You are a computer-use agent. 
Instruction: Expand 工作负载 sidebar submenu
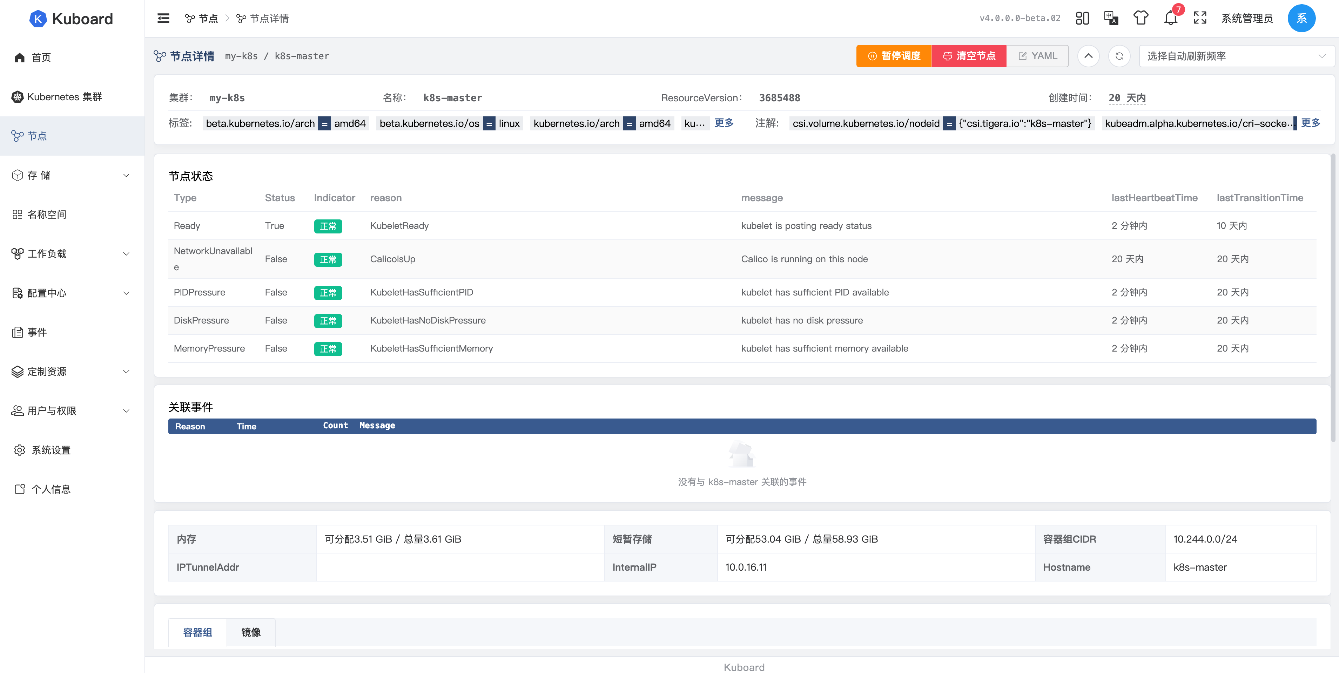coord(72,254)
